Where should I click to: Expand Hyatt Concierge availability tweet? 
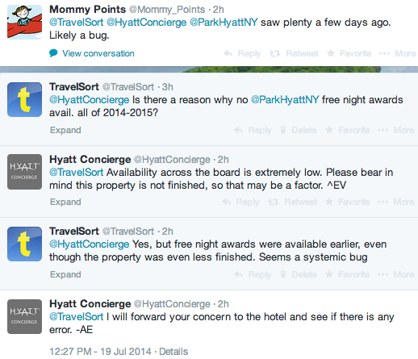(x=65, y=202)
